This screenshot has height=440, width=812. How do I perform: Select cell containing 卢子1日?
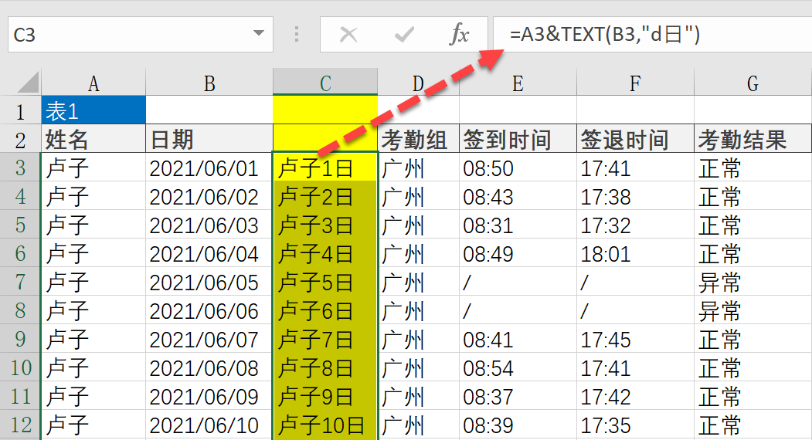click(x=325, y=168)
